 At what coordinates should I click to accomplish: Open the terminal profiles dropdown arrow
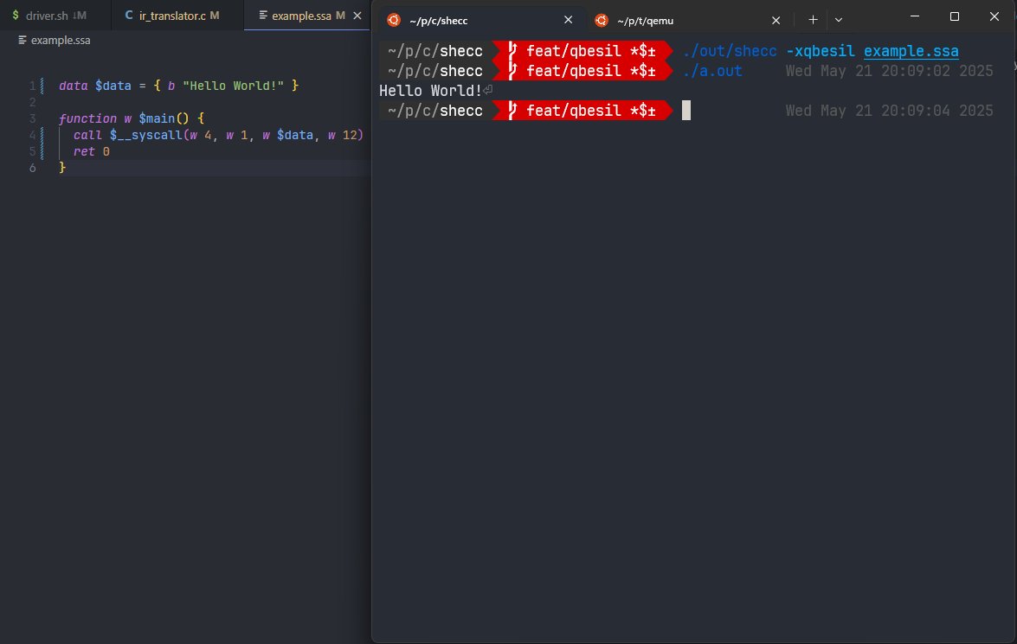tap(839, 19)
